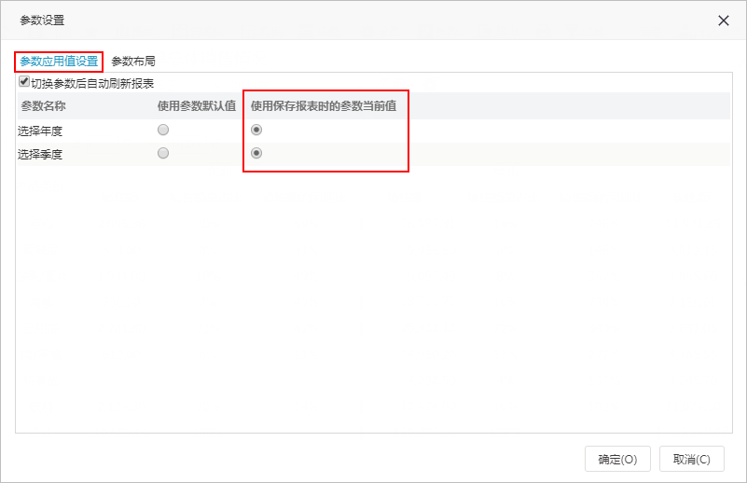Switch to the 参数应用值设置 tab
Screen dimensions: 747x483
coord(59,62)
